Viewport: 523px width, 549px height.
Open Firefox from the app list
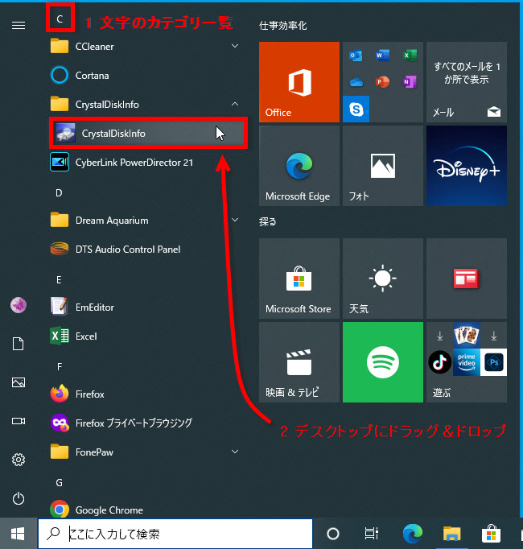[x=89, y=394]
